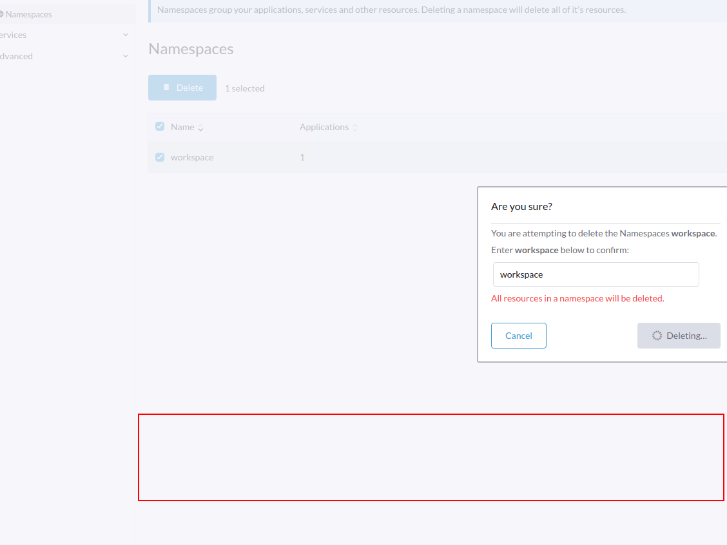Click the trash icon in the Delete button
The width and height of the screenshot is (727, 545).
[168, 87]
